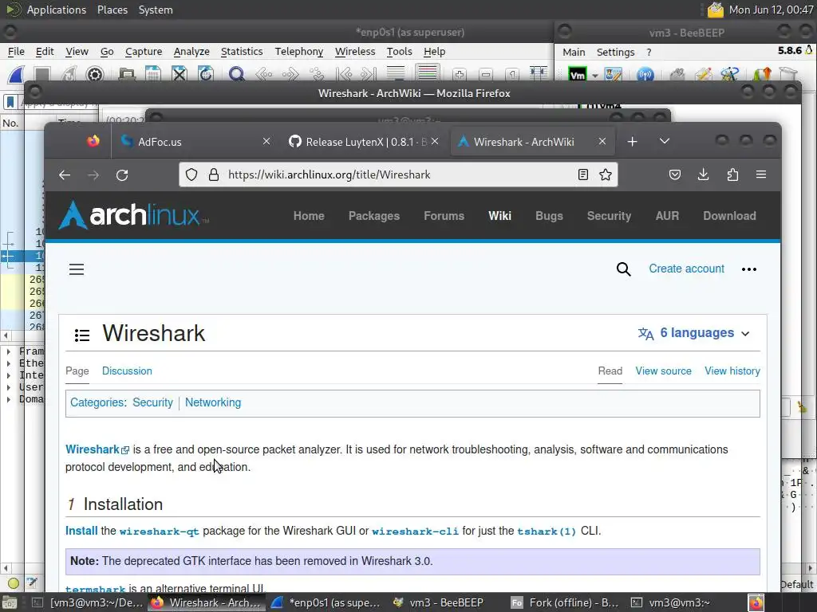The width and height of the screenshot is (817, 612).
Task: Go to first packet icon in Wireshark
Action: [x=343, y=74]
